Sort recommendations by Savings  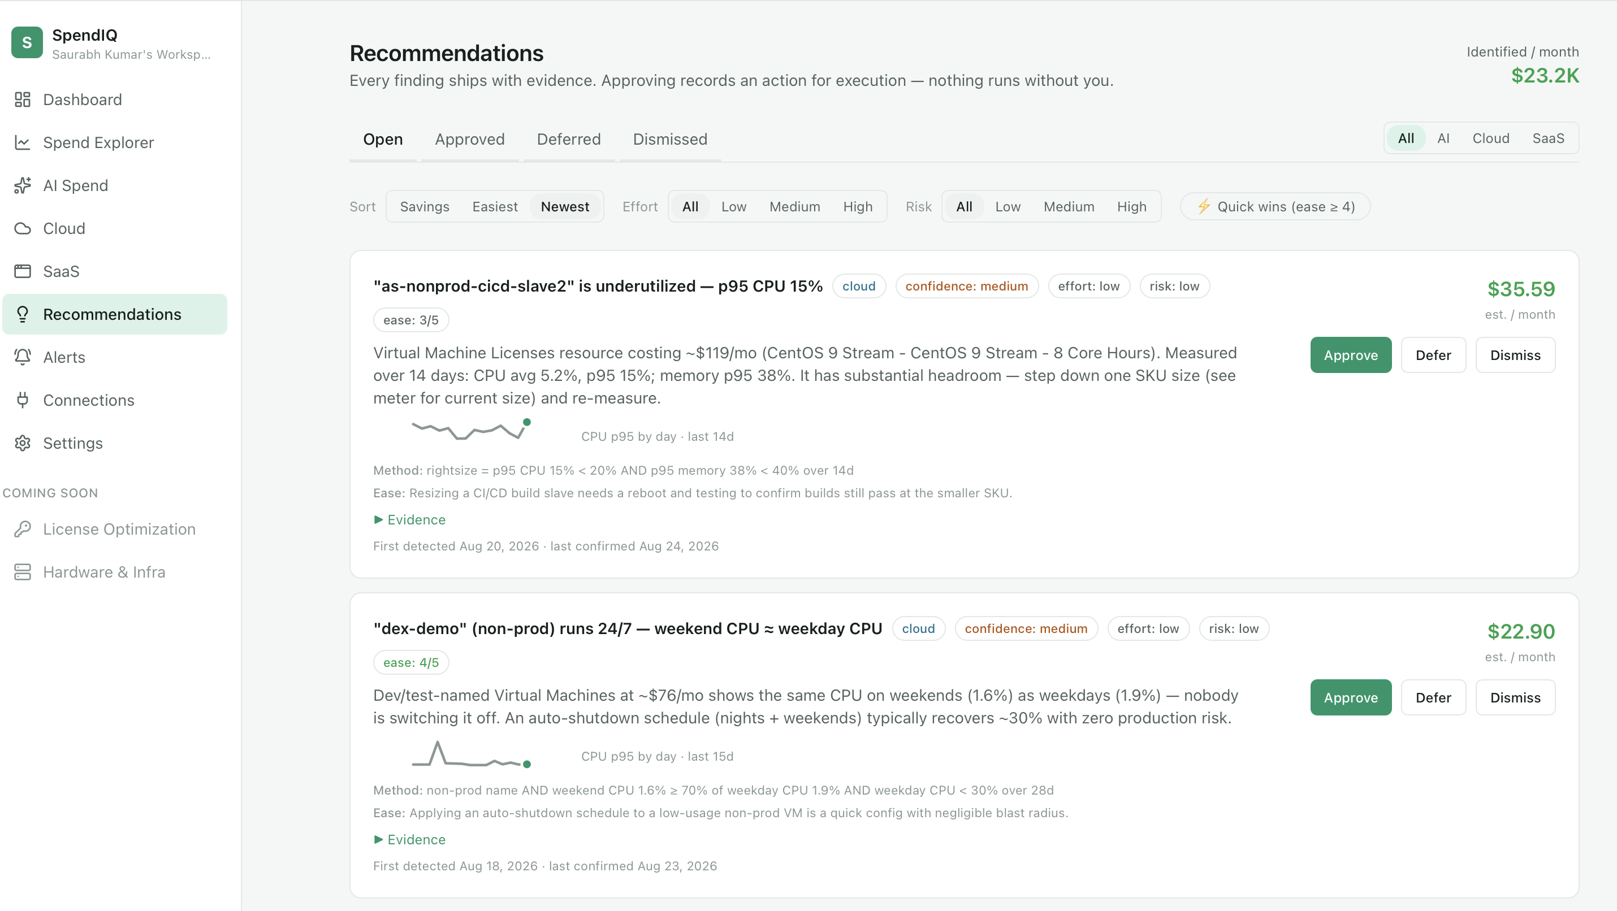425,206
